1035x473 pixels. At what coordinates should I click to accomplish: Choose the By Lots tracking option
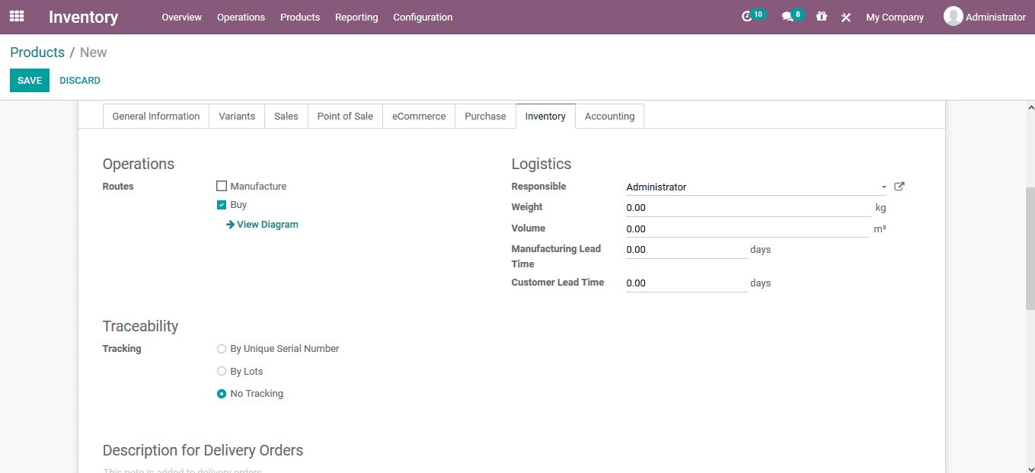point(222,371)
